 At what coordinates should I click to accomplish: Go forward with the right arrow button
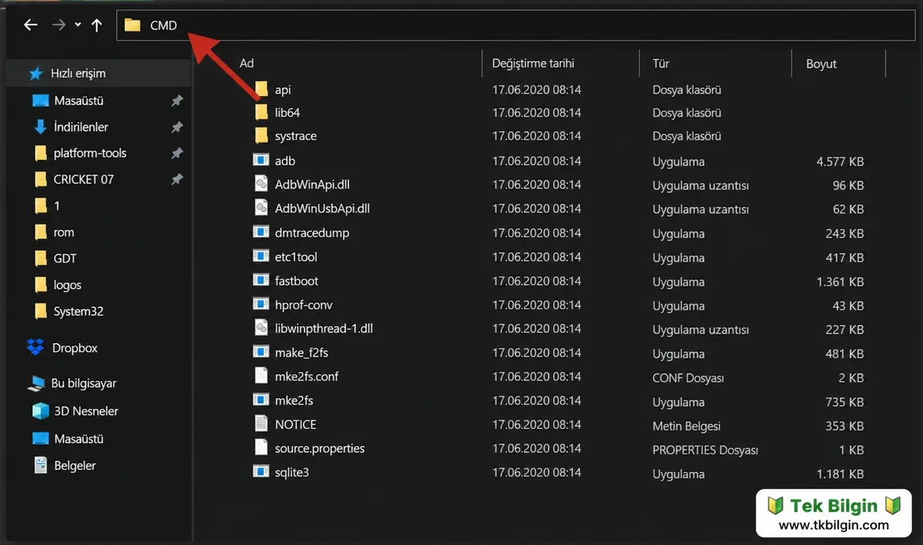pyautogui.click(x=58, y=25)
